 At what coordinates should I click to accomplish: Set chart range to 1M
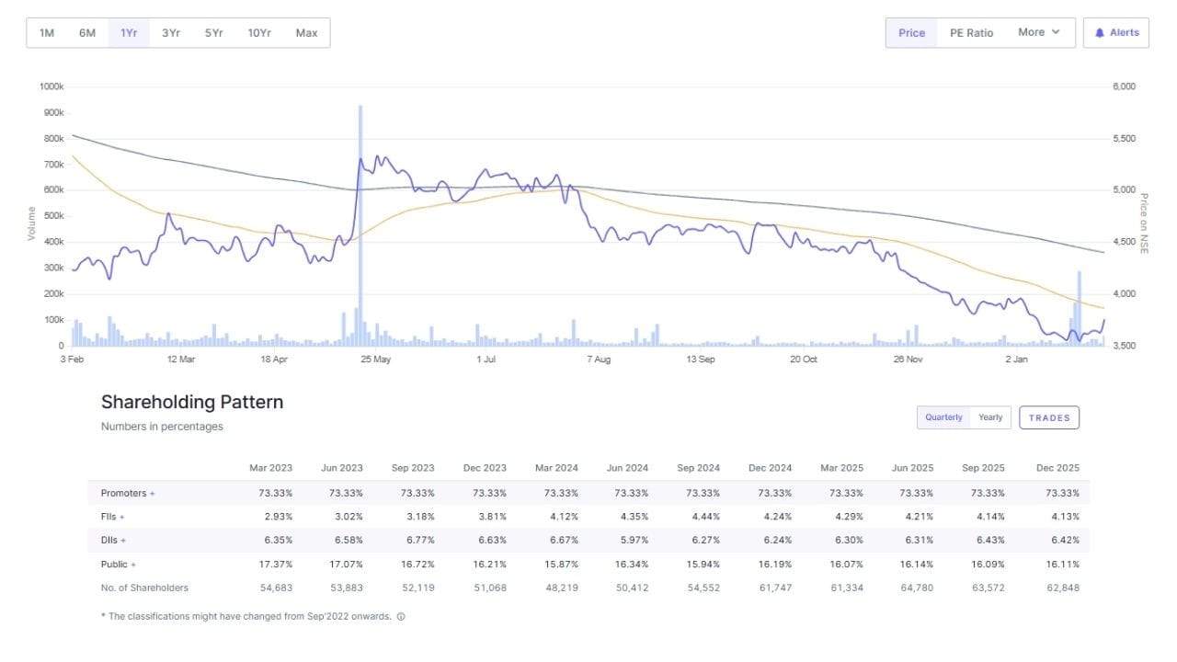click(x=47, y=33)
